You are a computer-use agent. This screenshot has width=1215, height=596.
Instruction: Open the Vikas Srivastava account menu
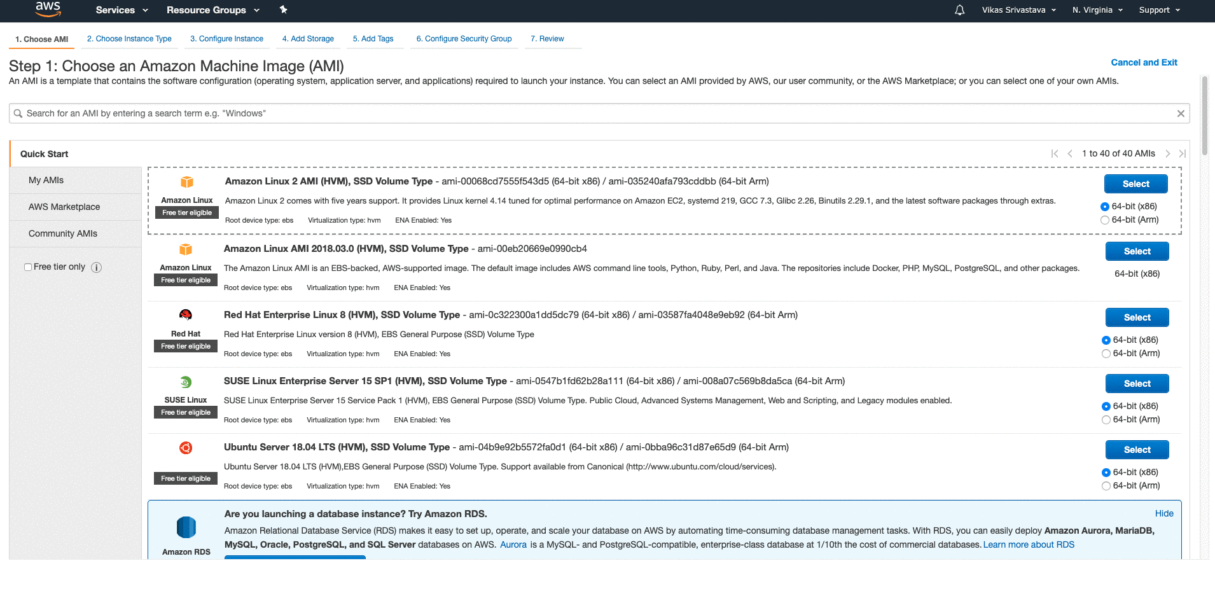coord(1018,10)
